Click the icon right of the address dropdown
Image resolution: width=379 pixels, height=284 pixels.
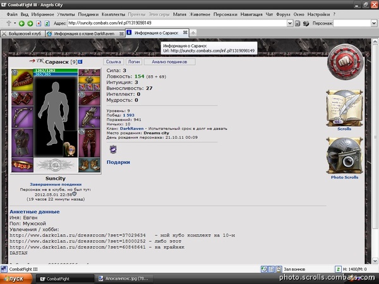[298, 23]
